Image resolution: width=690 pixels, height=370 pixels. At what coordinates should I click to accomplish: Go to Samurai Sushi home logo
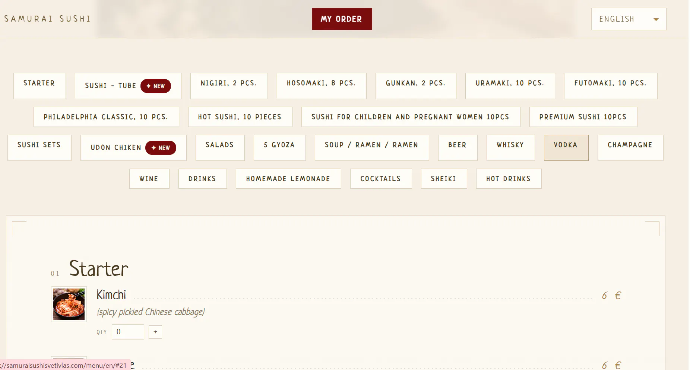pos(48,19)
